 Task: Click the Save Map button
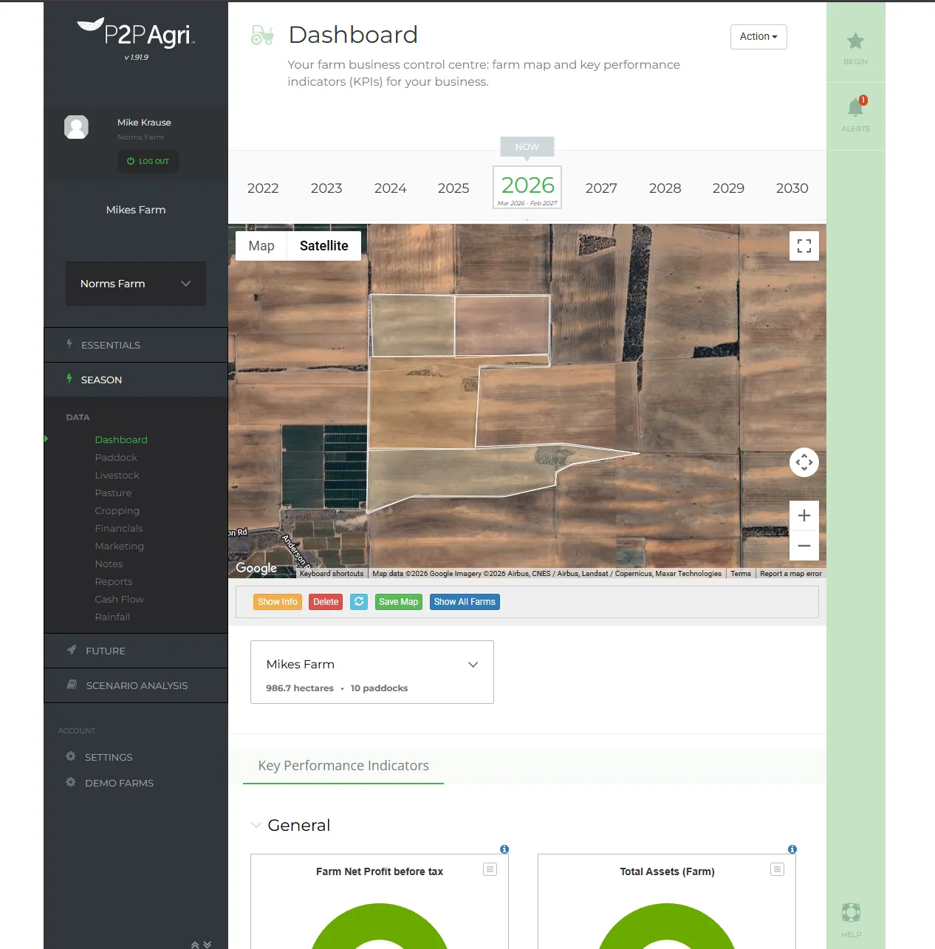click(398, 602)
